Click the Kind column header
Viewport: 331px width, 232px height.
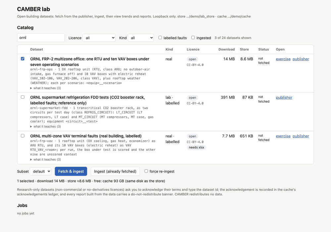coord(169,49)
